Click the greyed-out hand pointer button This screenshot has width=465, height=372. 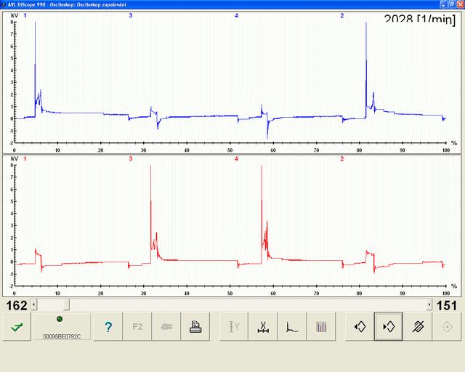[x=166, y=327]
